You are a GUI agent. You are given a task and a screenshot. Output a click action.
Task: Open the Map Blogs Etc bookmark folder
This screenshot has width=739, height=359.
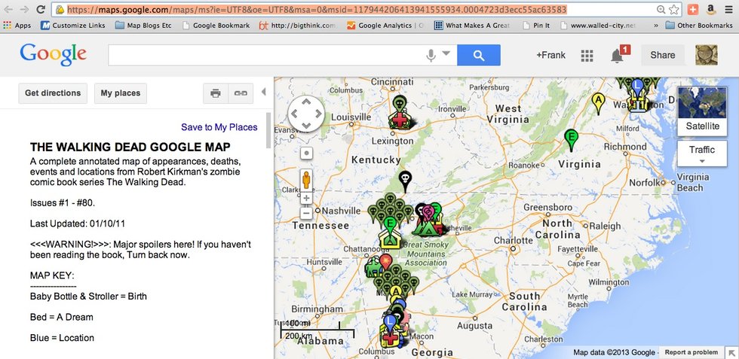click(x=144, y=26)
